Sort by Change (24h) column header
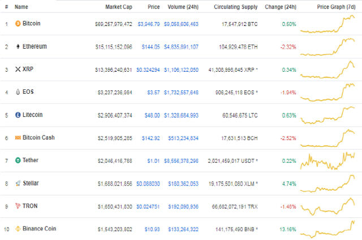Image resolution: width=362 pixels, height=240 pixels. point(281,7)
